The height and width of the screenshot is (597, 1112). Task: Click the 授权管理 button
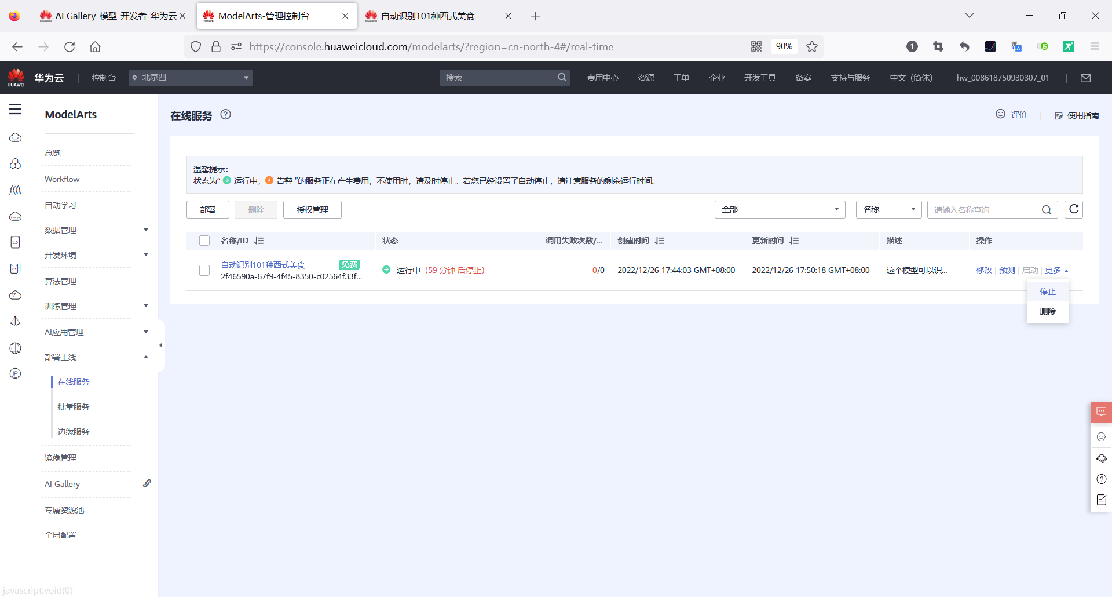(312, 210)
